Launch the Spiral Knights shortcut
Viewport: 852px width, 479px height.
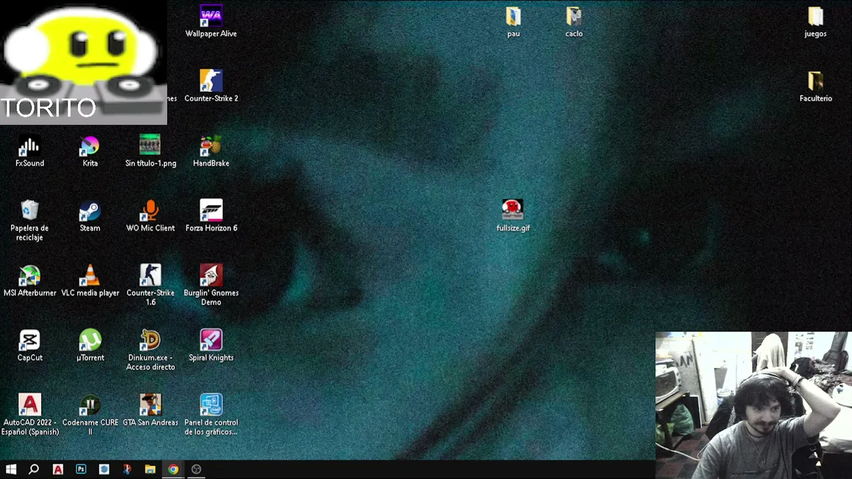(x=211, y=345)
